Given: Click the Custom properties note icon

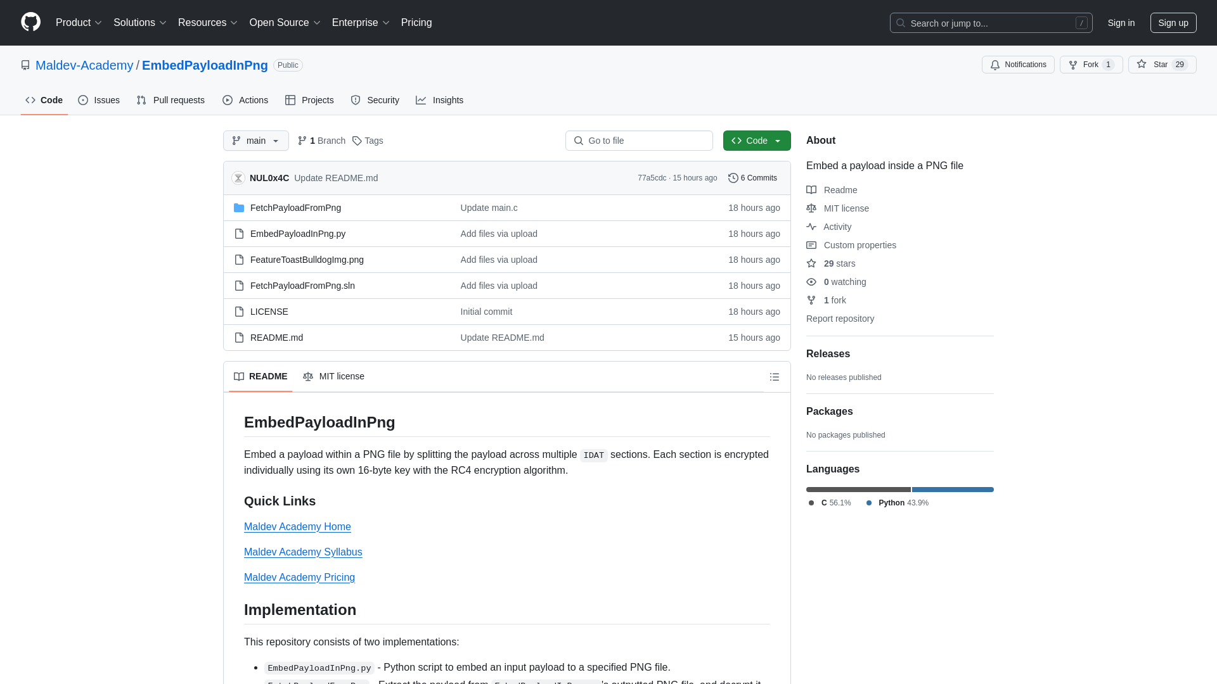Looking at the screenshot, I should (x=811, y=245).
